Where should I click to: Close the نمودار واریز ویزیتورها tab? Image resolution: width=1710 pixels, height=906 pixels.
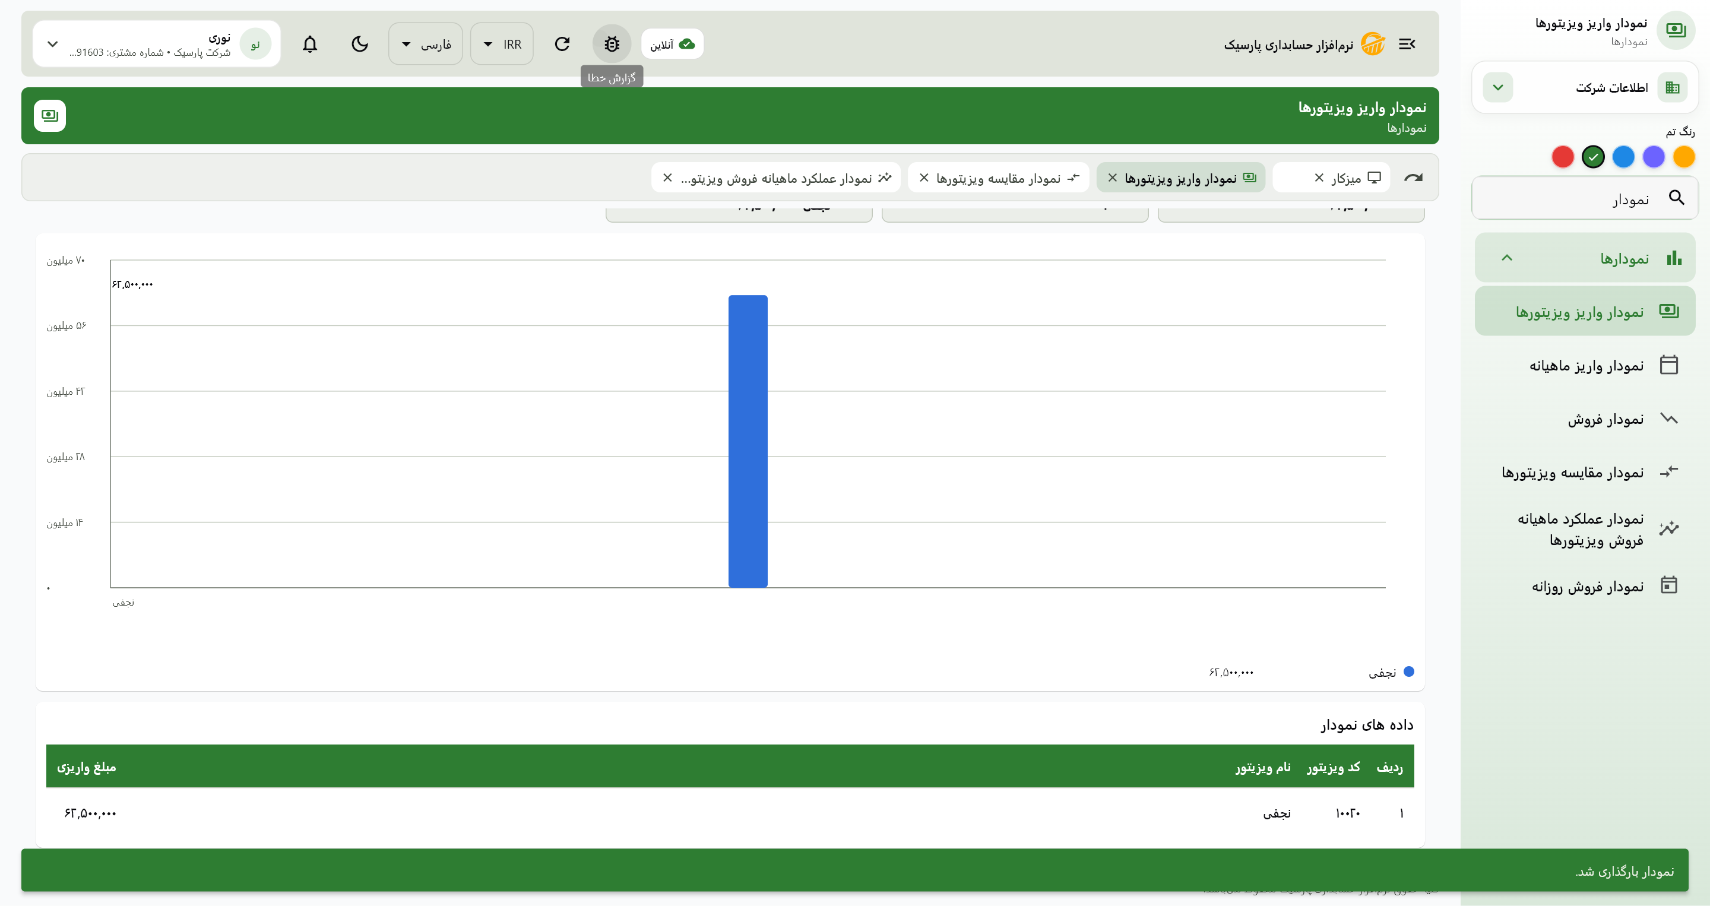(x=1113, y=178)
